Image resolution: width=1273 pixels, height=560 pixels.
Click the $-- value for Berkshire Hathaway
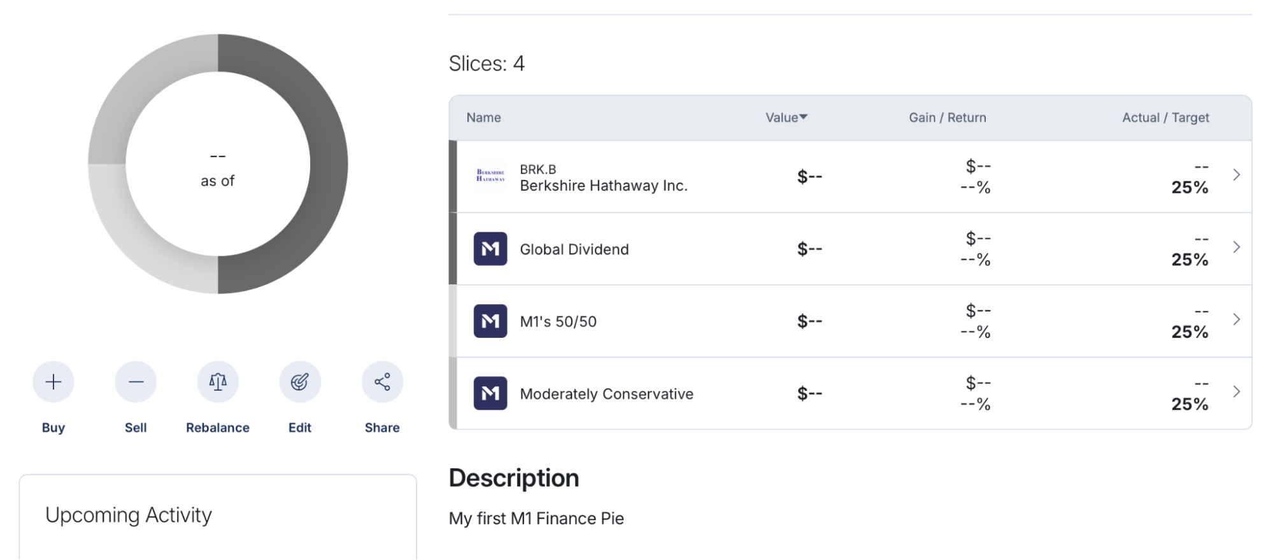pos(809,176)
